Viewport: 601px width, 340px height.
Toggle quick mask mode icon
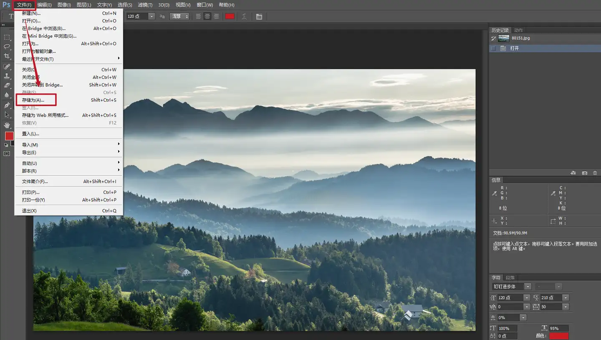[7, 154]
